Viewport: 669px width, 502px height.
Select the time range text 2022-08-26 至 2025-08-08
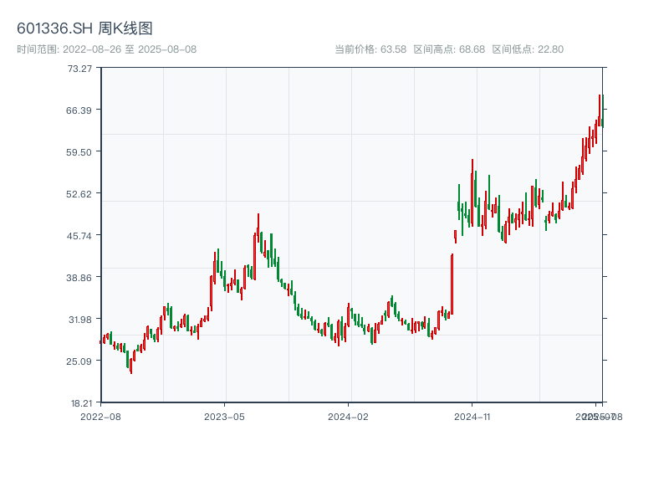click(x=106, y=49)
